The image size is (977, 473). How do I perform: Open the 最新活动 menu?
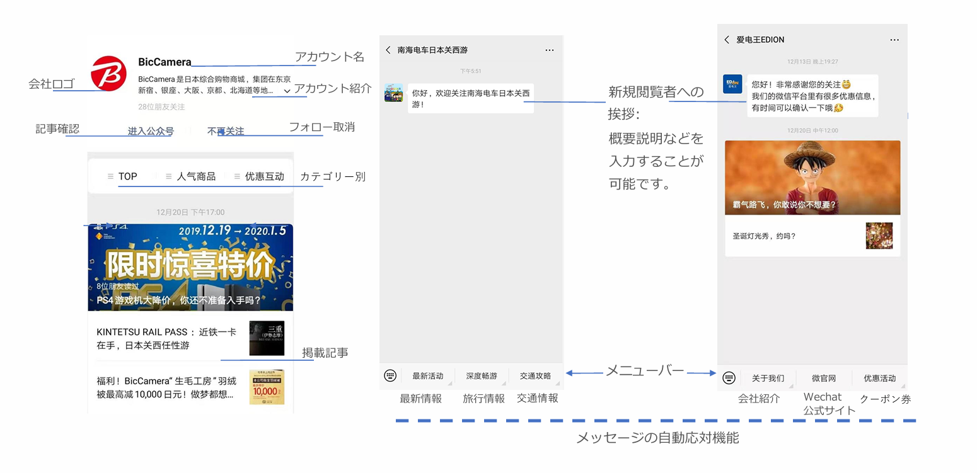[428, 376]
